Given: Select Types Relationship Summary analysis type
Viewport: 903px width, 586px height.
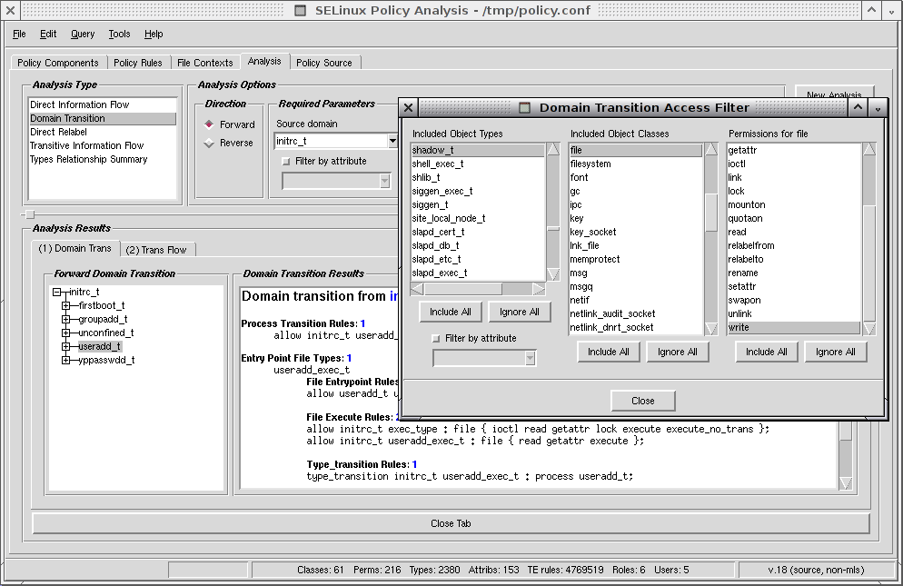Looking at the screenshot, I should [x=103, y=160].
